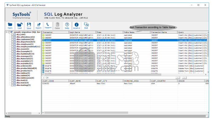Click the WORKING_AREA column header
The width and height of the screenshot is (214, 120).
click(137, 81)
